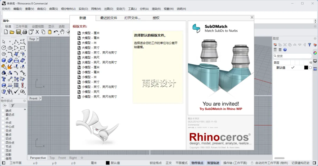Viewport: 318px width, 166px height.
Task: Select the Perspective viewport tab
Action: click(x=38, y=158)
